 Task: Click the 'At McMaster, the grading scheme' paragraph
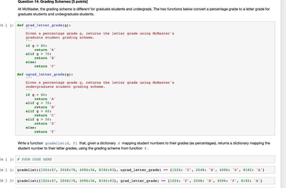click(x=144, y=12)
